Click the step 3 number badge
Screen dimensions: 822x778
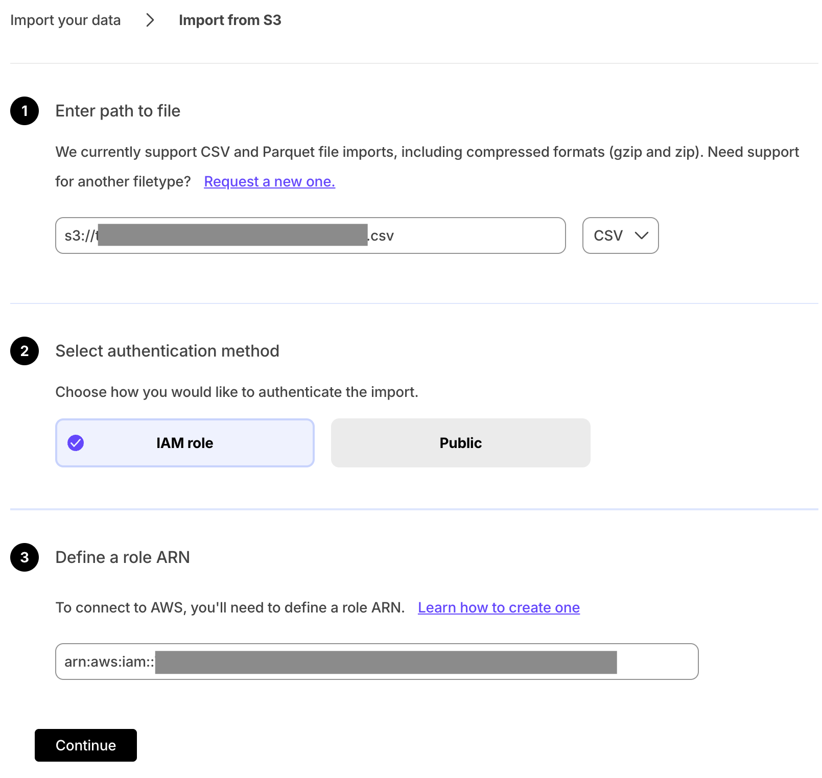25,557
